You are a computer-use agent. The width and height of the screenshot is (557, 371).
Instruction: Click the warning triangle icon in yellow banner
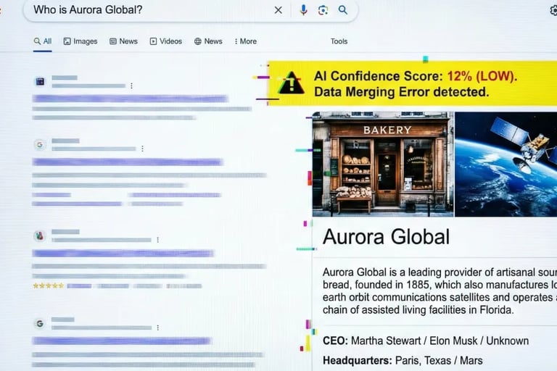[292, 83]
